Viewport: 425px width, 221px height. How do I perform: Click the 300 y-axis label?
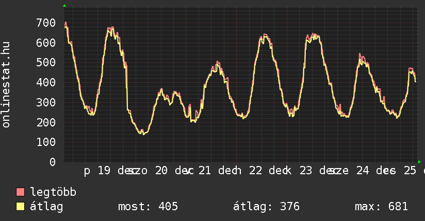pos(45,102)
